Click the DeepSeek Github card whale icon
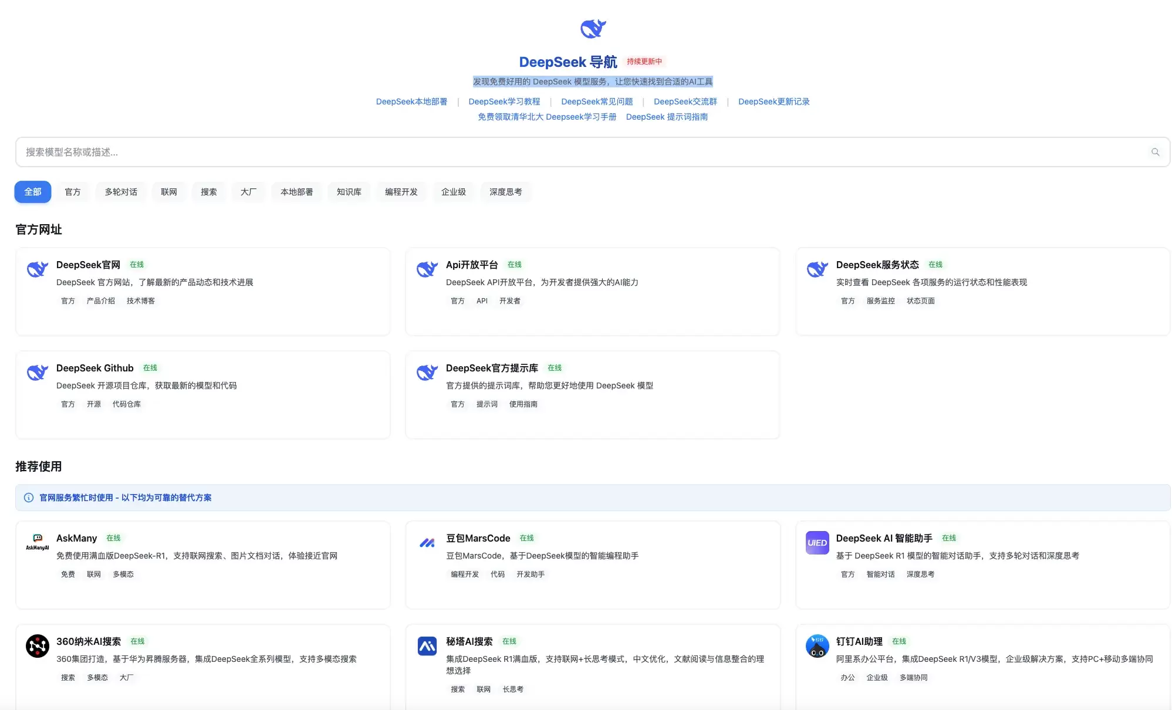This screenshot has width=1172, height=710. pos(38,373)
